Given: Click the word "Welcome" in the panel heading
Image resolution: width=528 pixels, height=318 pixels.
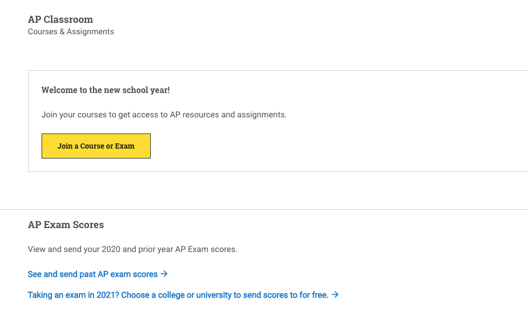Looking at the screenshot, I should coord(60,90).
